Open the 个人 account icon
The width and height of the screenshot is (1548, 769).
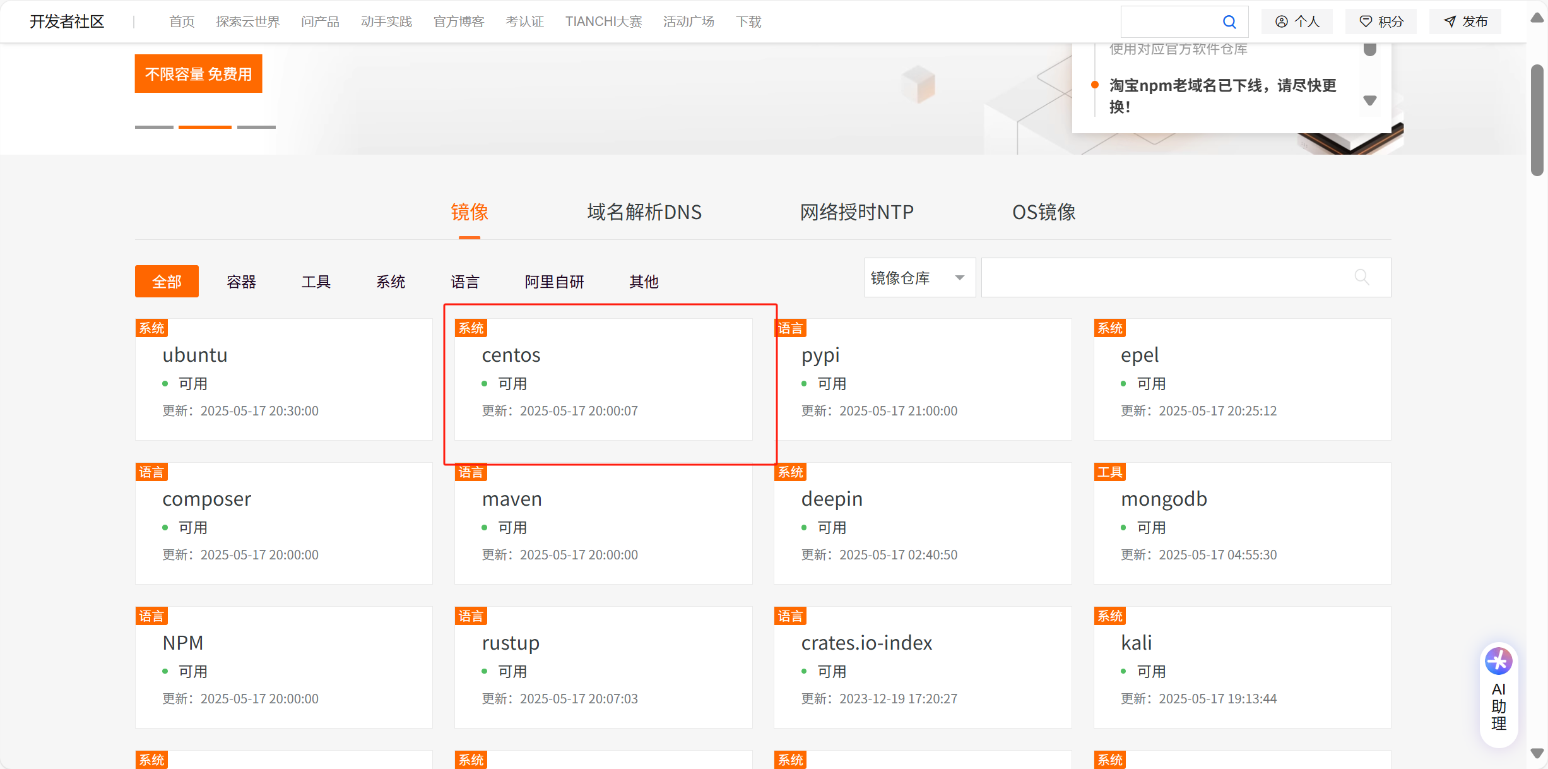click(x=1281, y=22)
